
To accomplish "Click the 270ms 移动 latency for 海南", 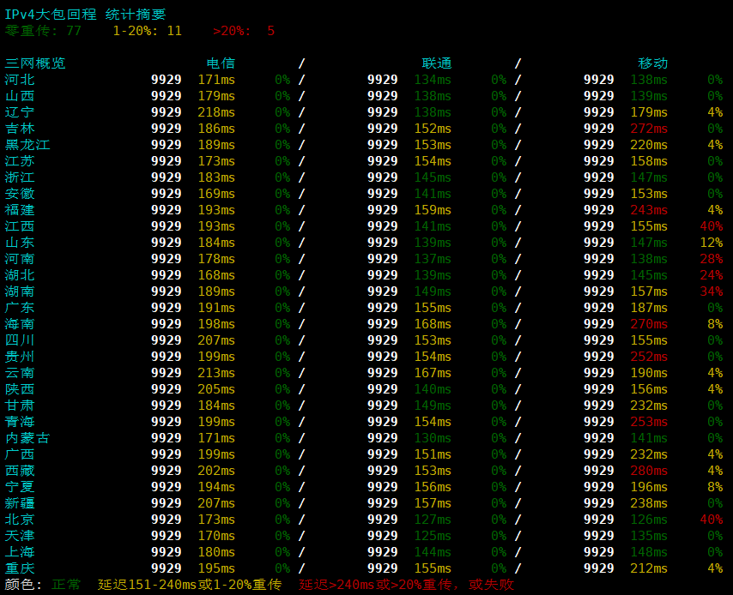I will (649, 324).
